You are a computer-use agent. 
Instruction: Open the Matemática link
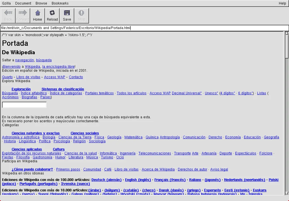133,137
